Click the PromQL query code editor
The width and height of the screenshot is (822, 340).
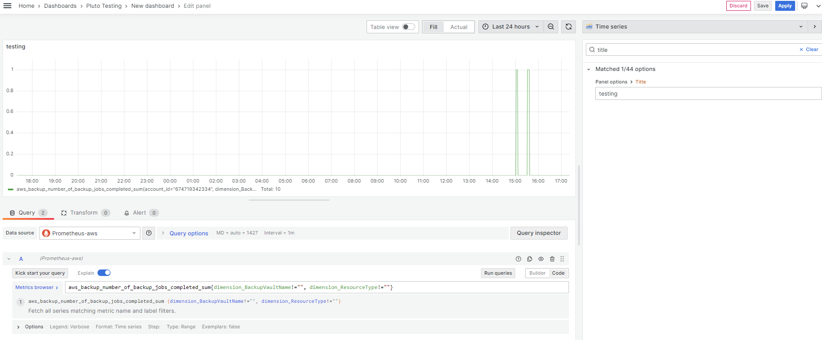click(317, 287)
